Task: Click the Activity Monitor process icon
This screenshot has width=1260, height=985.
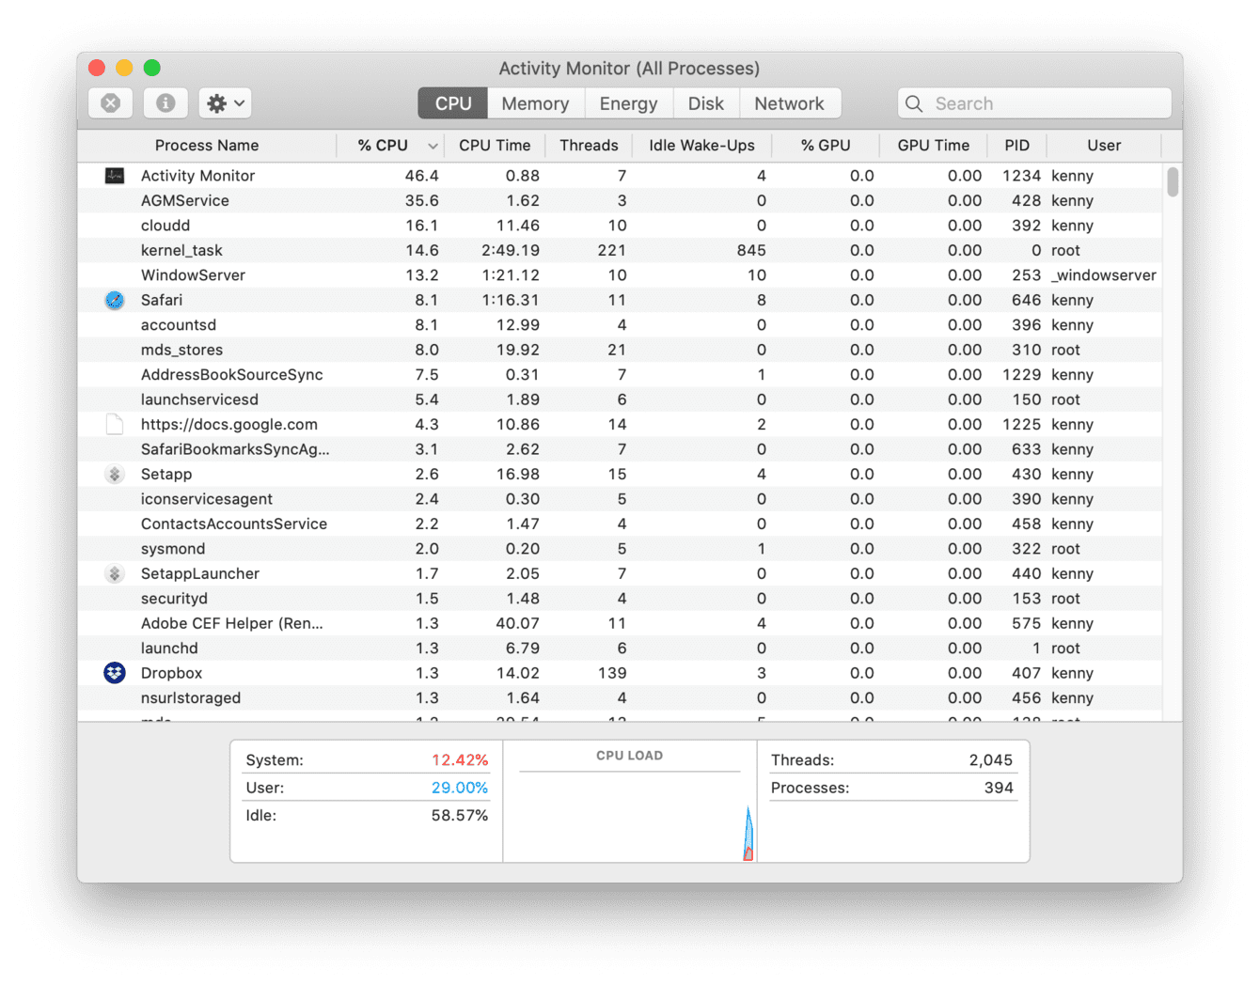Action: pos(115,176)
